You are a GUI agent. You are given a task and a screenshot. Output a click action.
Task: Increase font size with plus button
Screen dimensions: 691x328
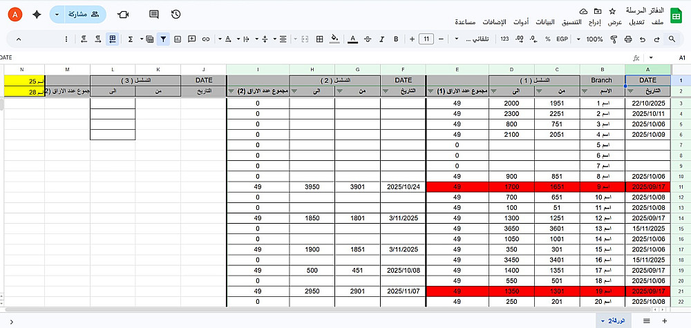(412, 39)
